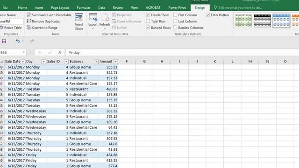Enable the Last Column checkbox
299x168 pixels.
tap(175, 21)
